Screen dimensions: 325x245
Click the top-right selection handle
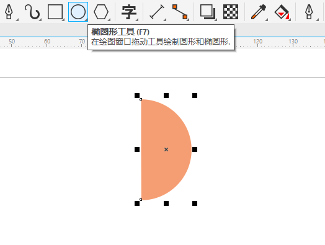click(x=195, y=96)
